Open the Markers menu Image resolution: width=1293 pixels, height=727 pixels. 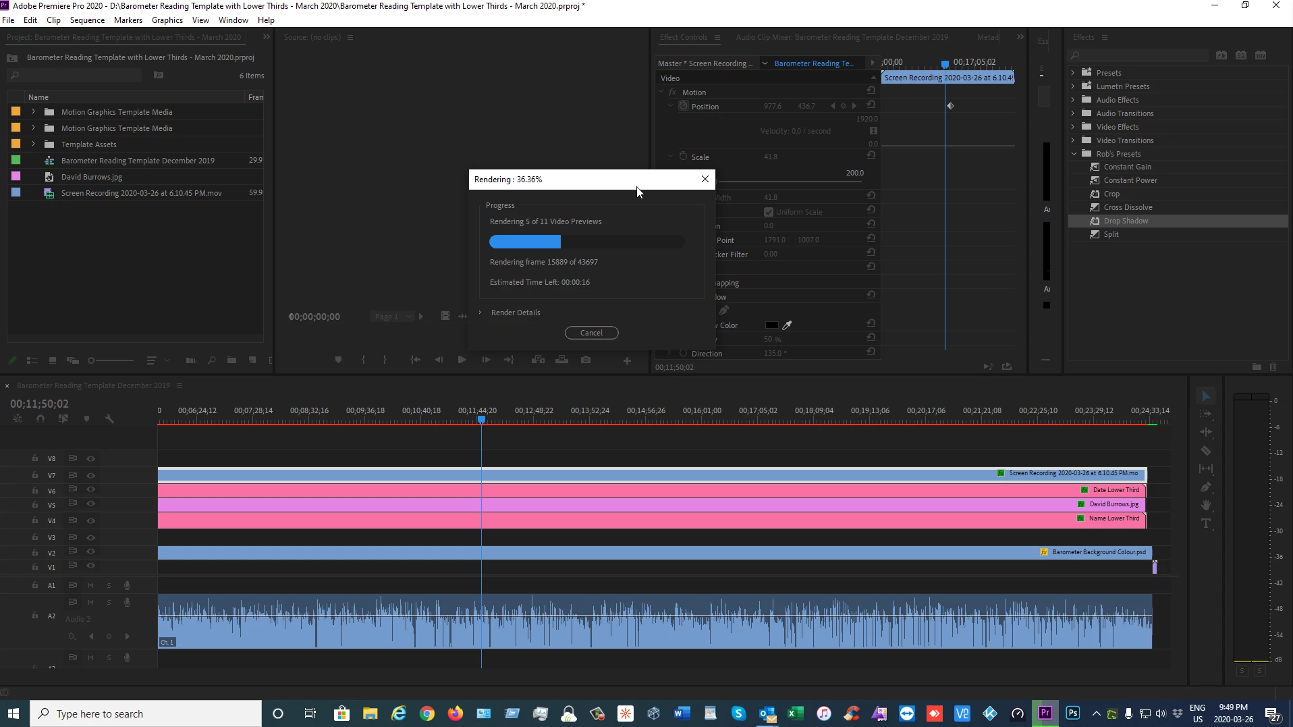[x=128, y=20]
